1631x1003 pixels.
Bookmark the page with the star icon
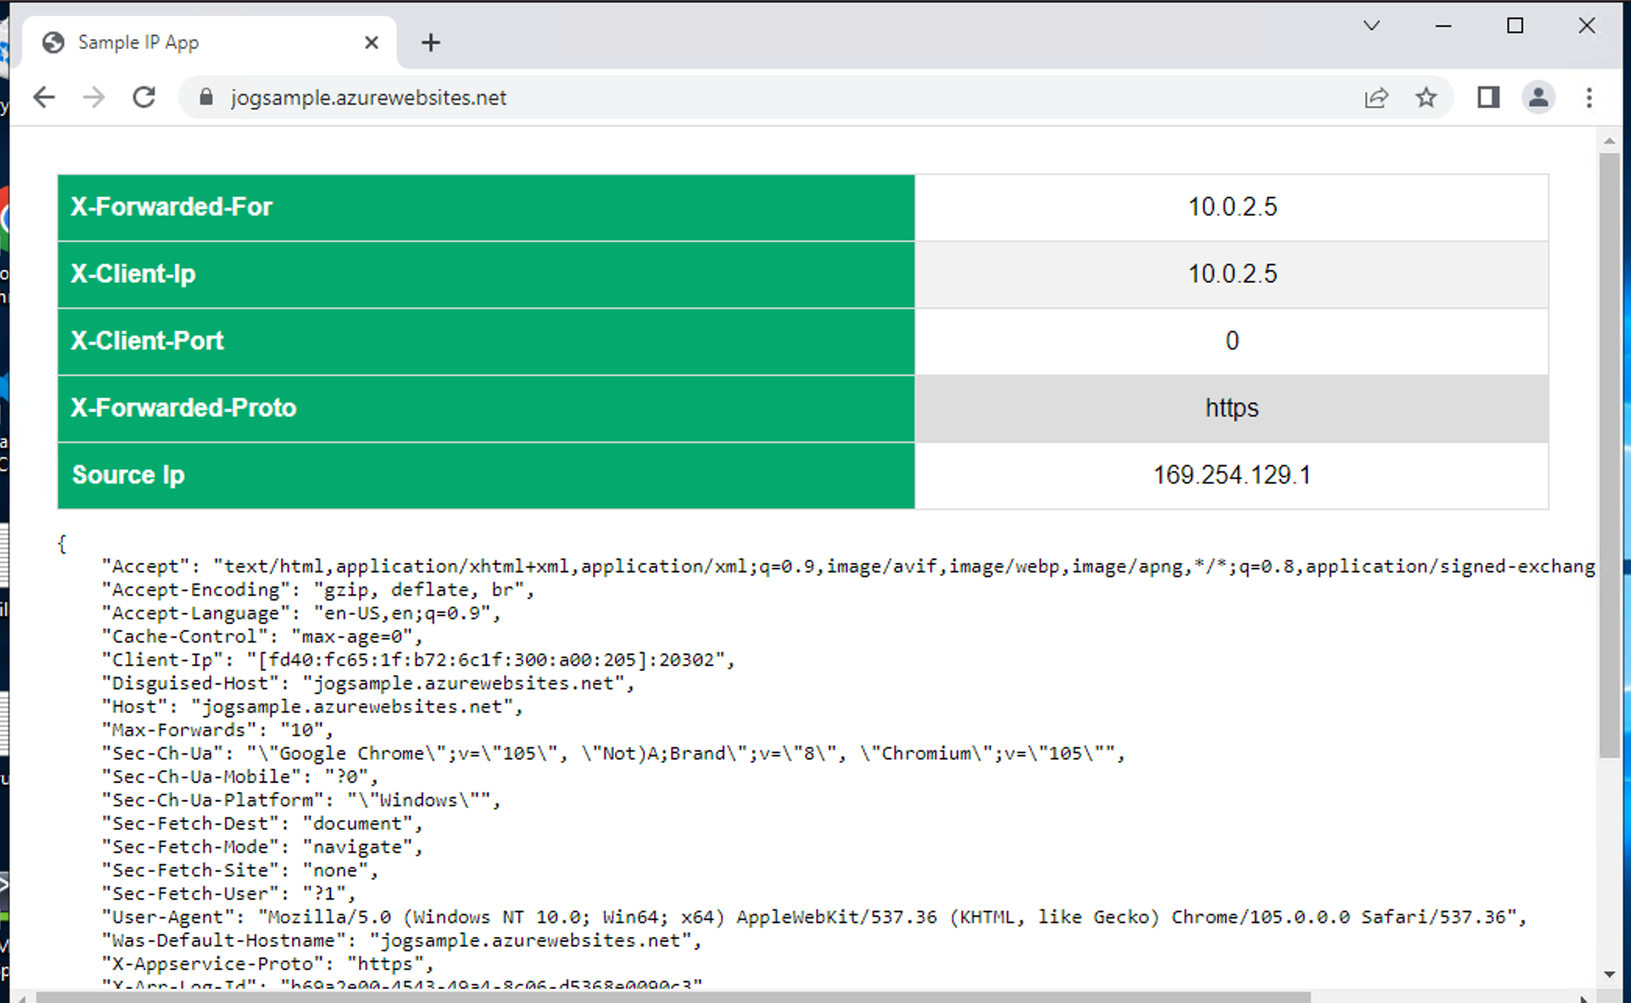1426,97
